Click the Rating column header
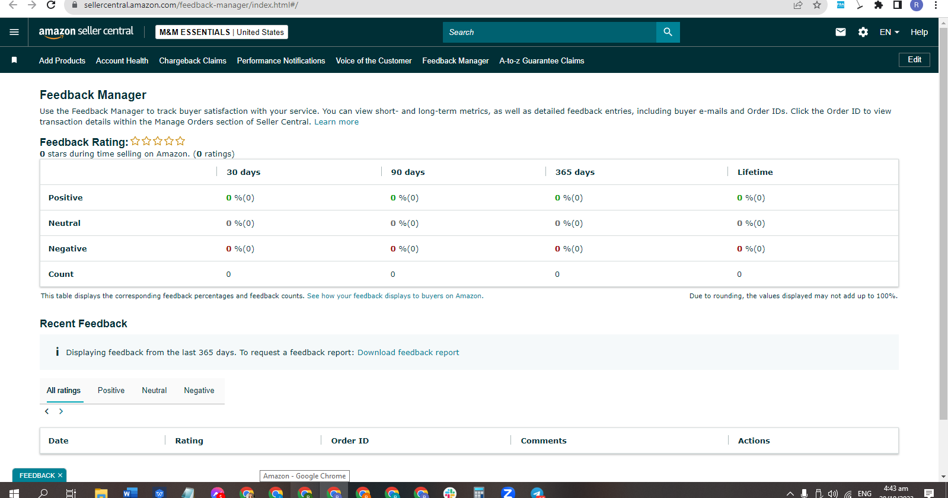 click(189, 440)
